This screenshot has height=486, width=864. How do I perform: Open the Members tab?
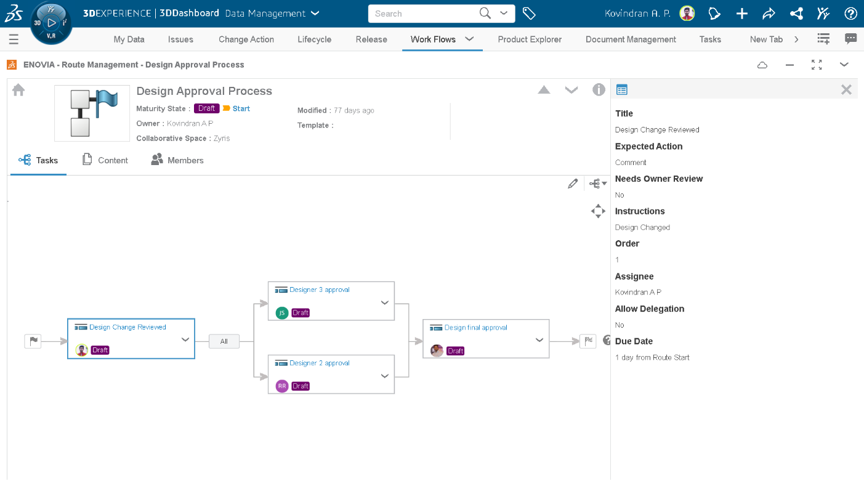point(177,160)
